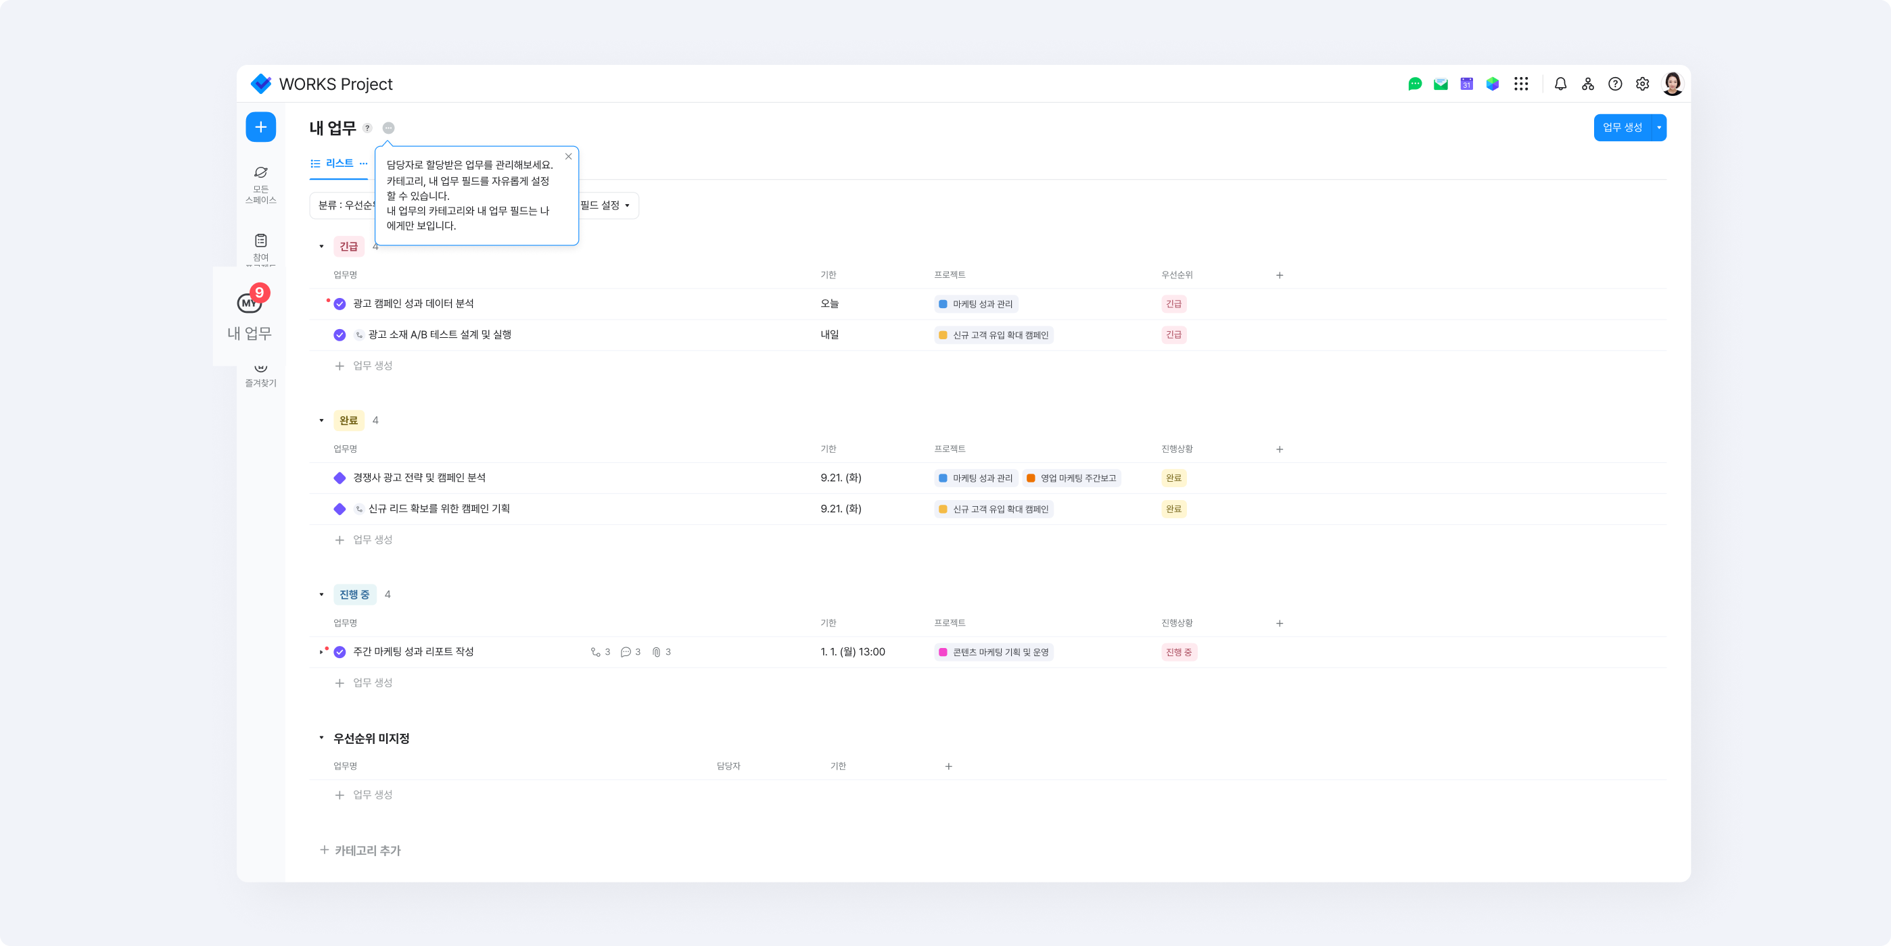This screenshot has height=946, width=1891.
Task: Click the blue plus create button in sidebar
Action: coord(260,127)
